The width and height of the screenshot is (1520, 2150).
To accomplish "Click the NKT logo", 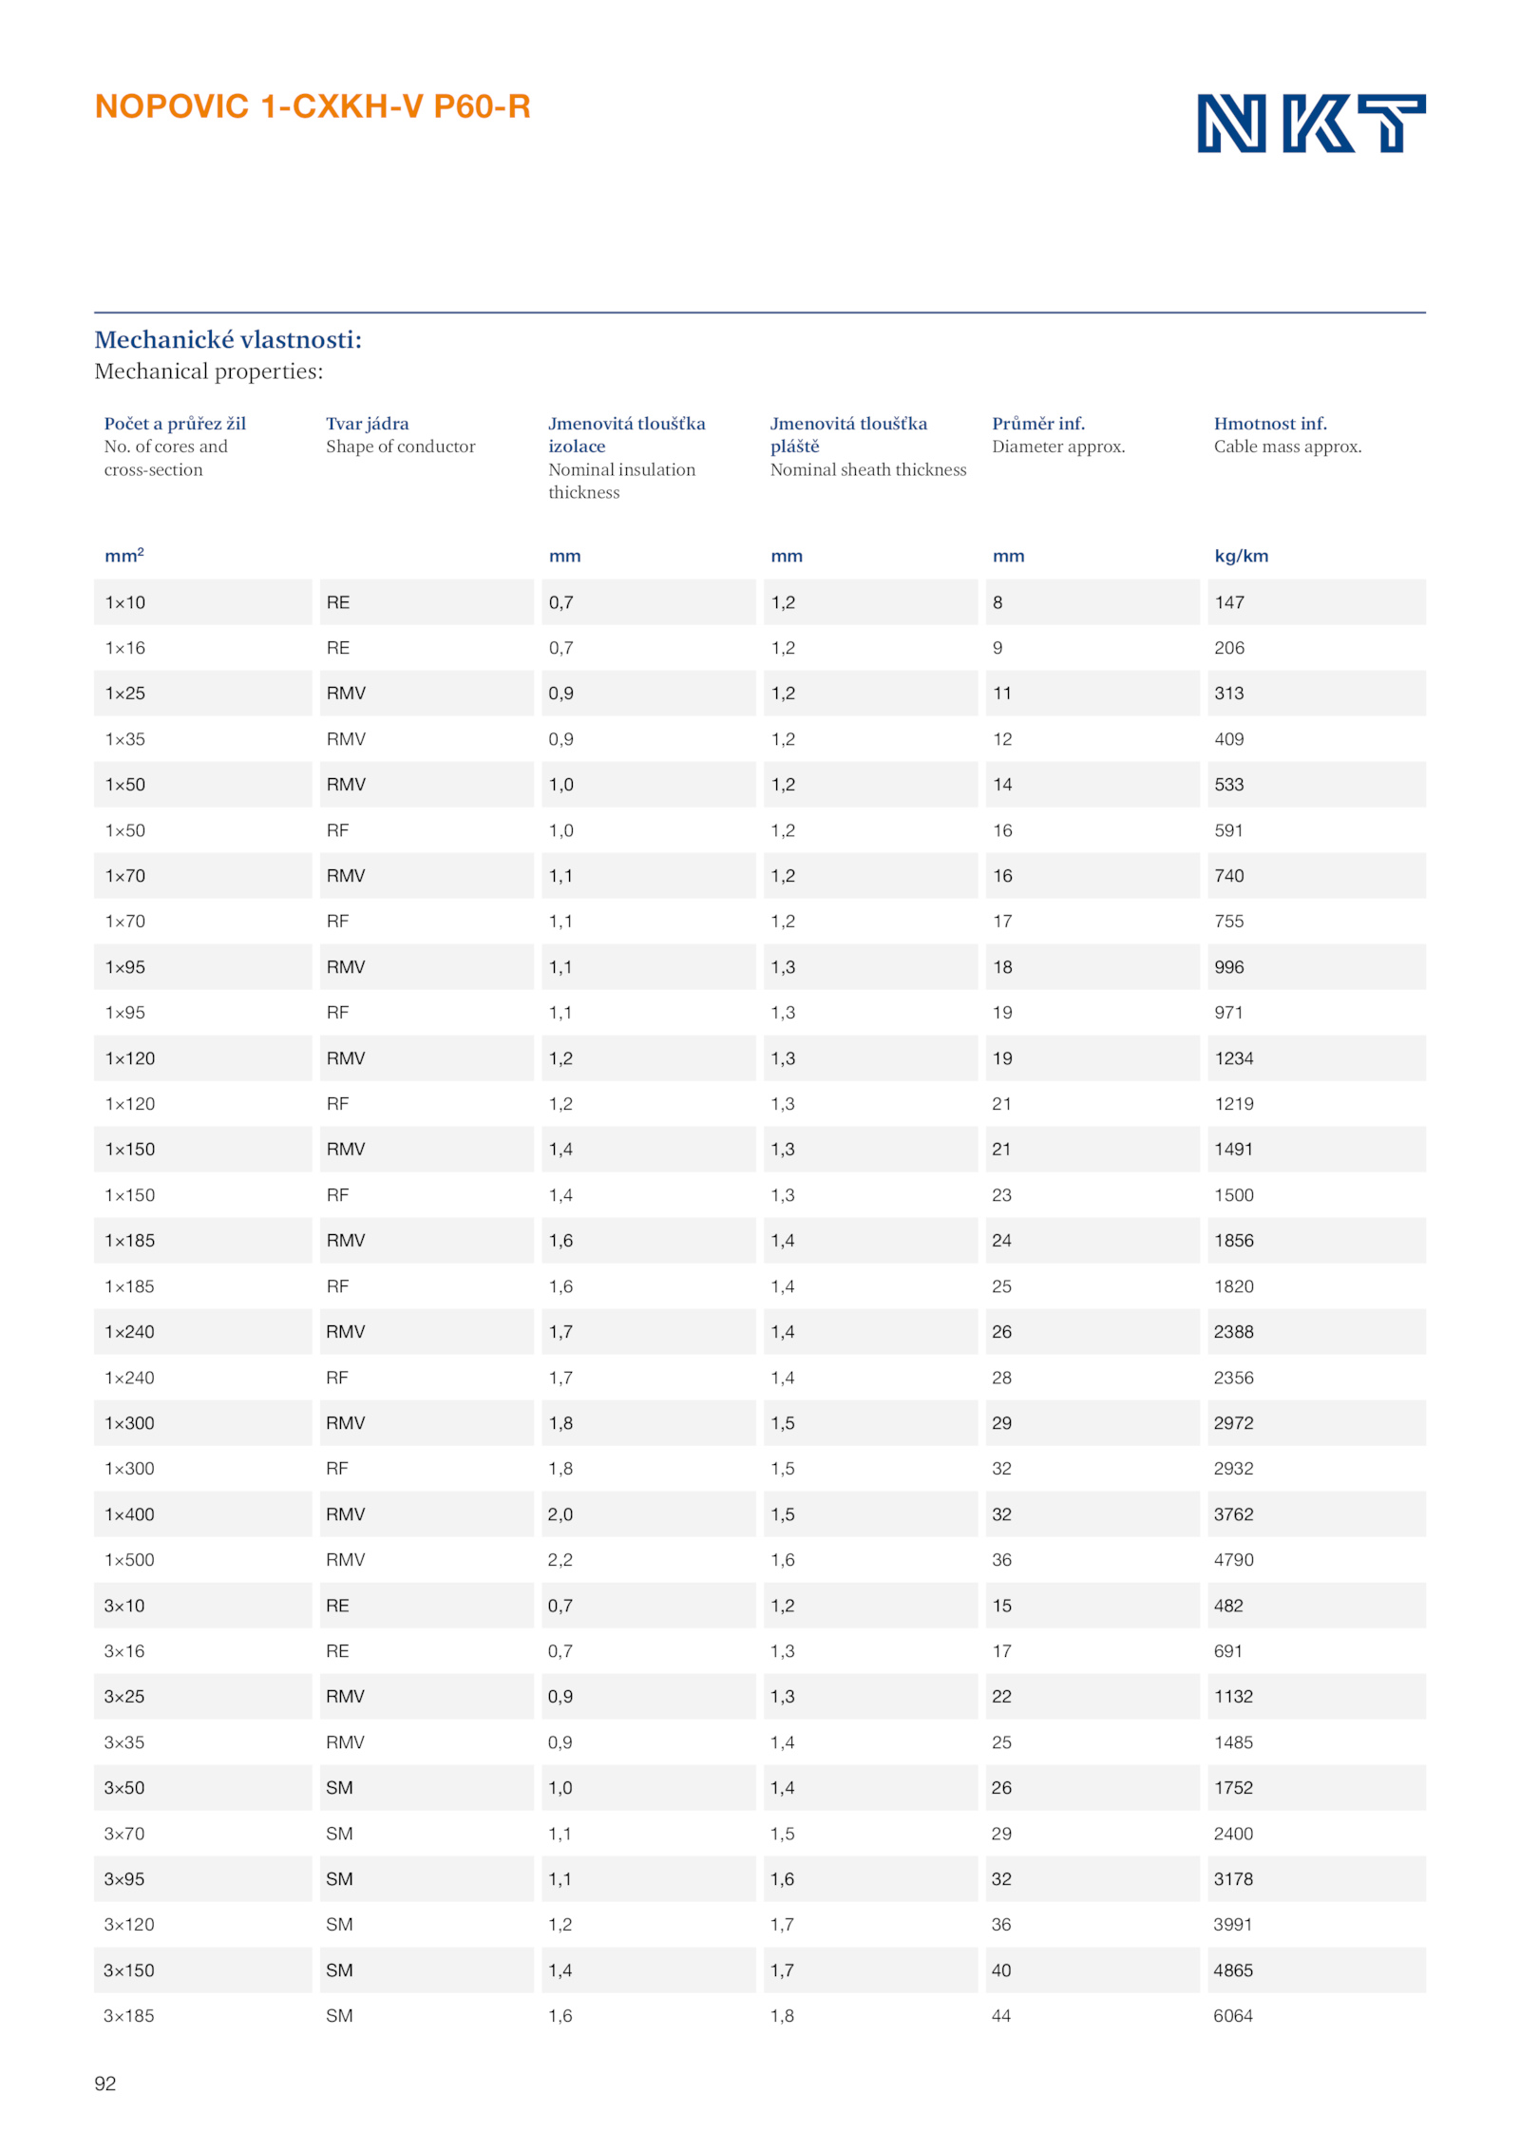I will (x=1310, y=123).
